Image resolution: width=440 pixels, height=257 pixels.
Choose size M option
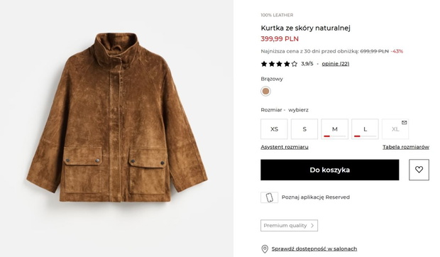[335, 129]
